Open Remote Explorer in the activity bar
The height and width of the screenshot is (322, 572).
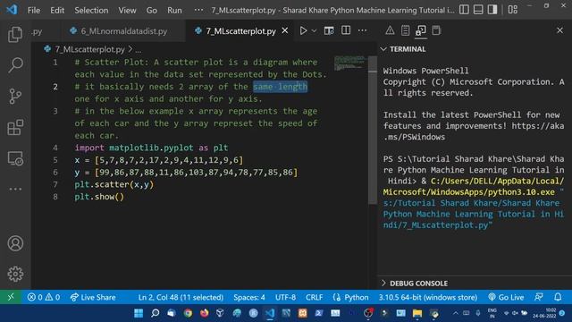(15, 158)
